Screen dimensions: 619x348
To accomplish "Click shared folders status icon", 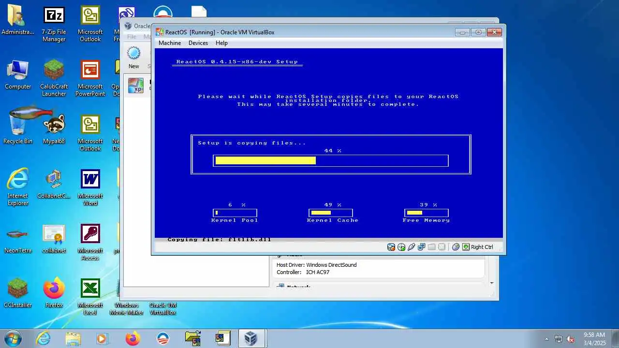I will pyautogui.click(x=432, y=247).
